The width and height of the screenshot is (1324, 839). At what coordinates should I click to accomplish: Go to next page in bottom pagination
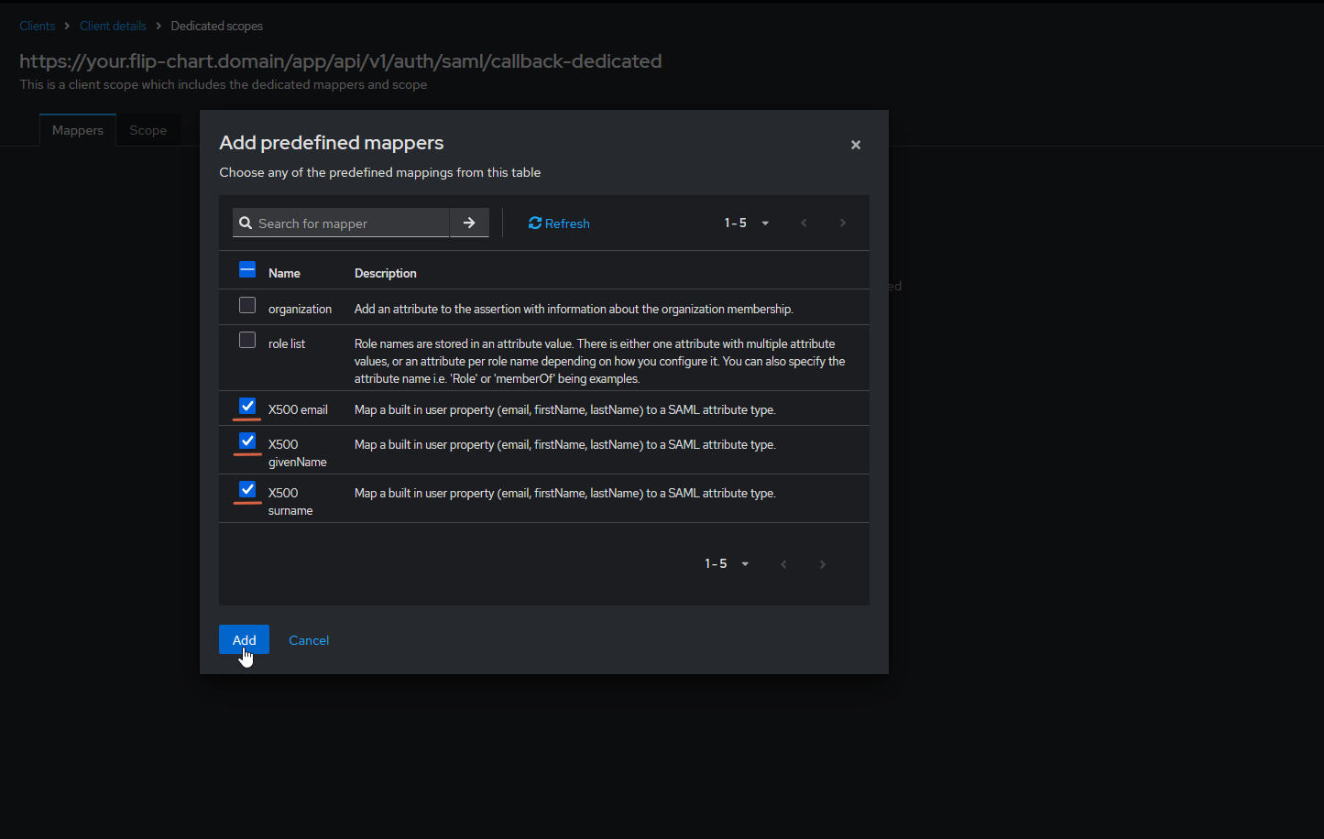pyautogui.click(x=823, y=563)
